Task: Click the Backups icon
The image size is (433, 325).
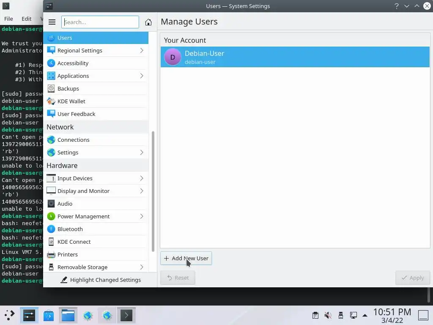Action: [51, 88]
